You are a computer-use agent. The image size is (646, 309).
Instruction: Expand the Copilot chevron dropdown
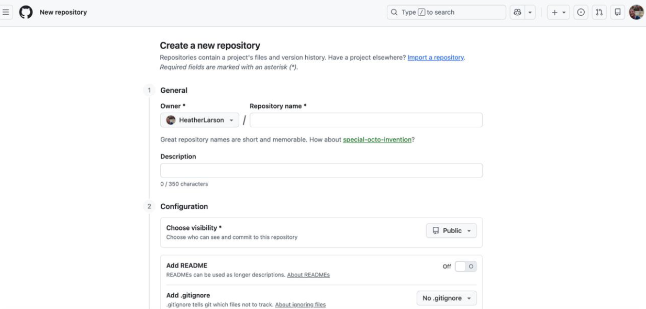(x=529, y=12)
